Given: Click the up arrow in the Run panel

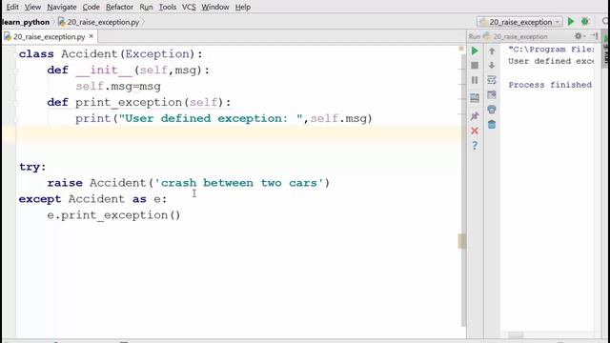Looking at the screenshot, I should click(492, 50).
